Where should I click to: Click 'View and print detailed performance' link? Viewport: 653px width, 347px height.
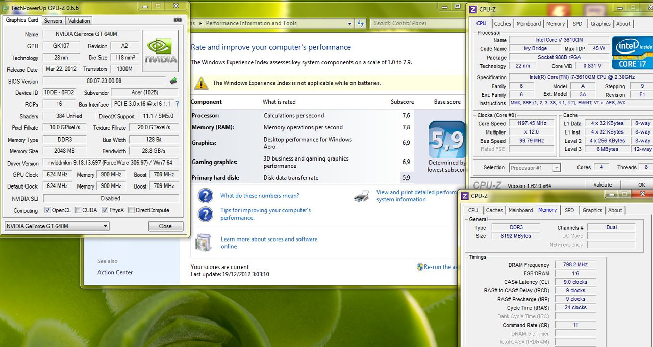pos(416,196)
